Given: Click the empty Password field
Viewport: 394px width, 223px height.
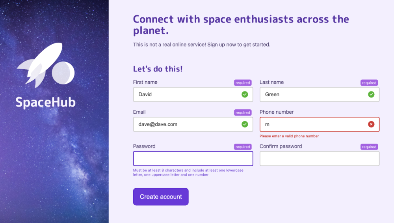Looking at the screenshot, I should pyautogui.click(x=193, y=159).
